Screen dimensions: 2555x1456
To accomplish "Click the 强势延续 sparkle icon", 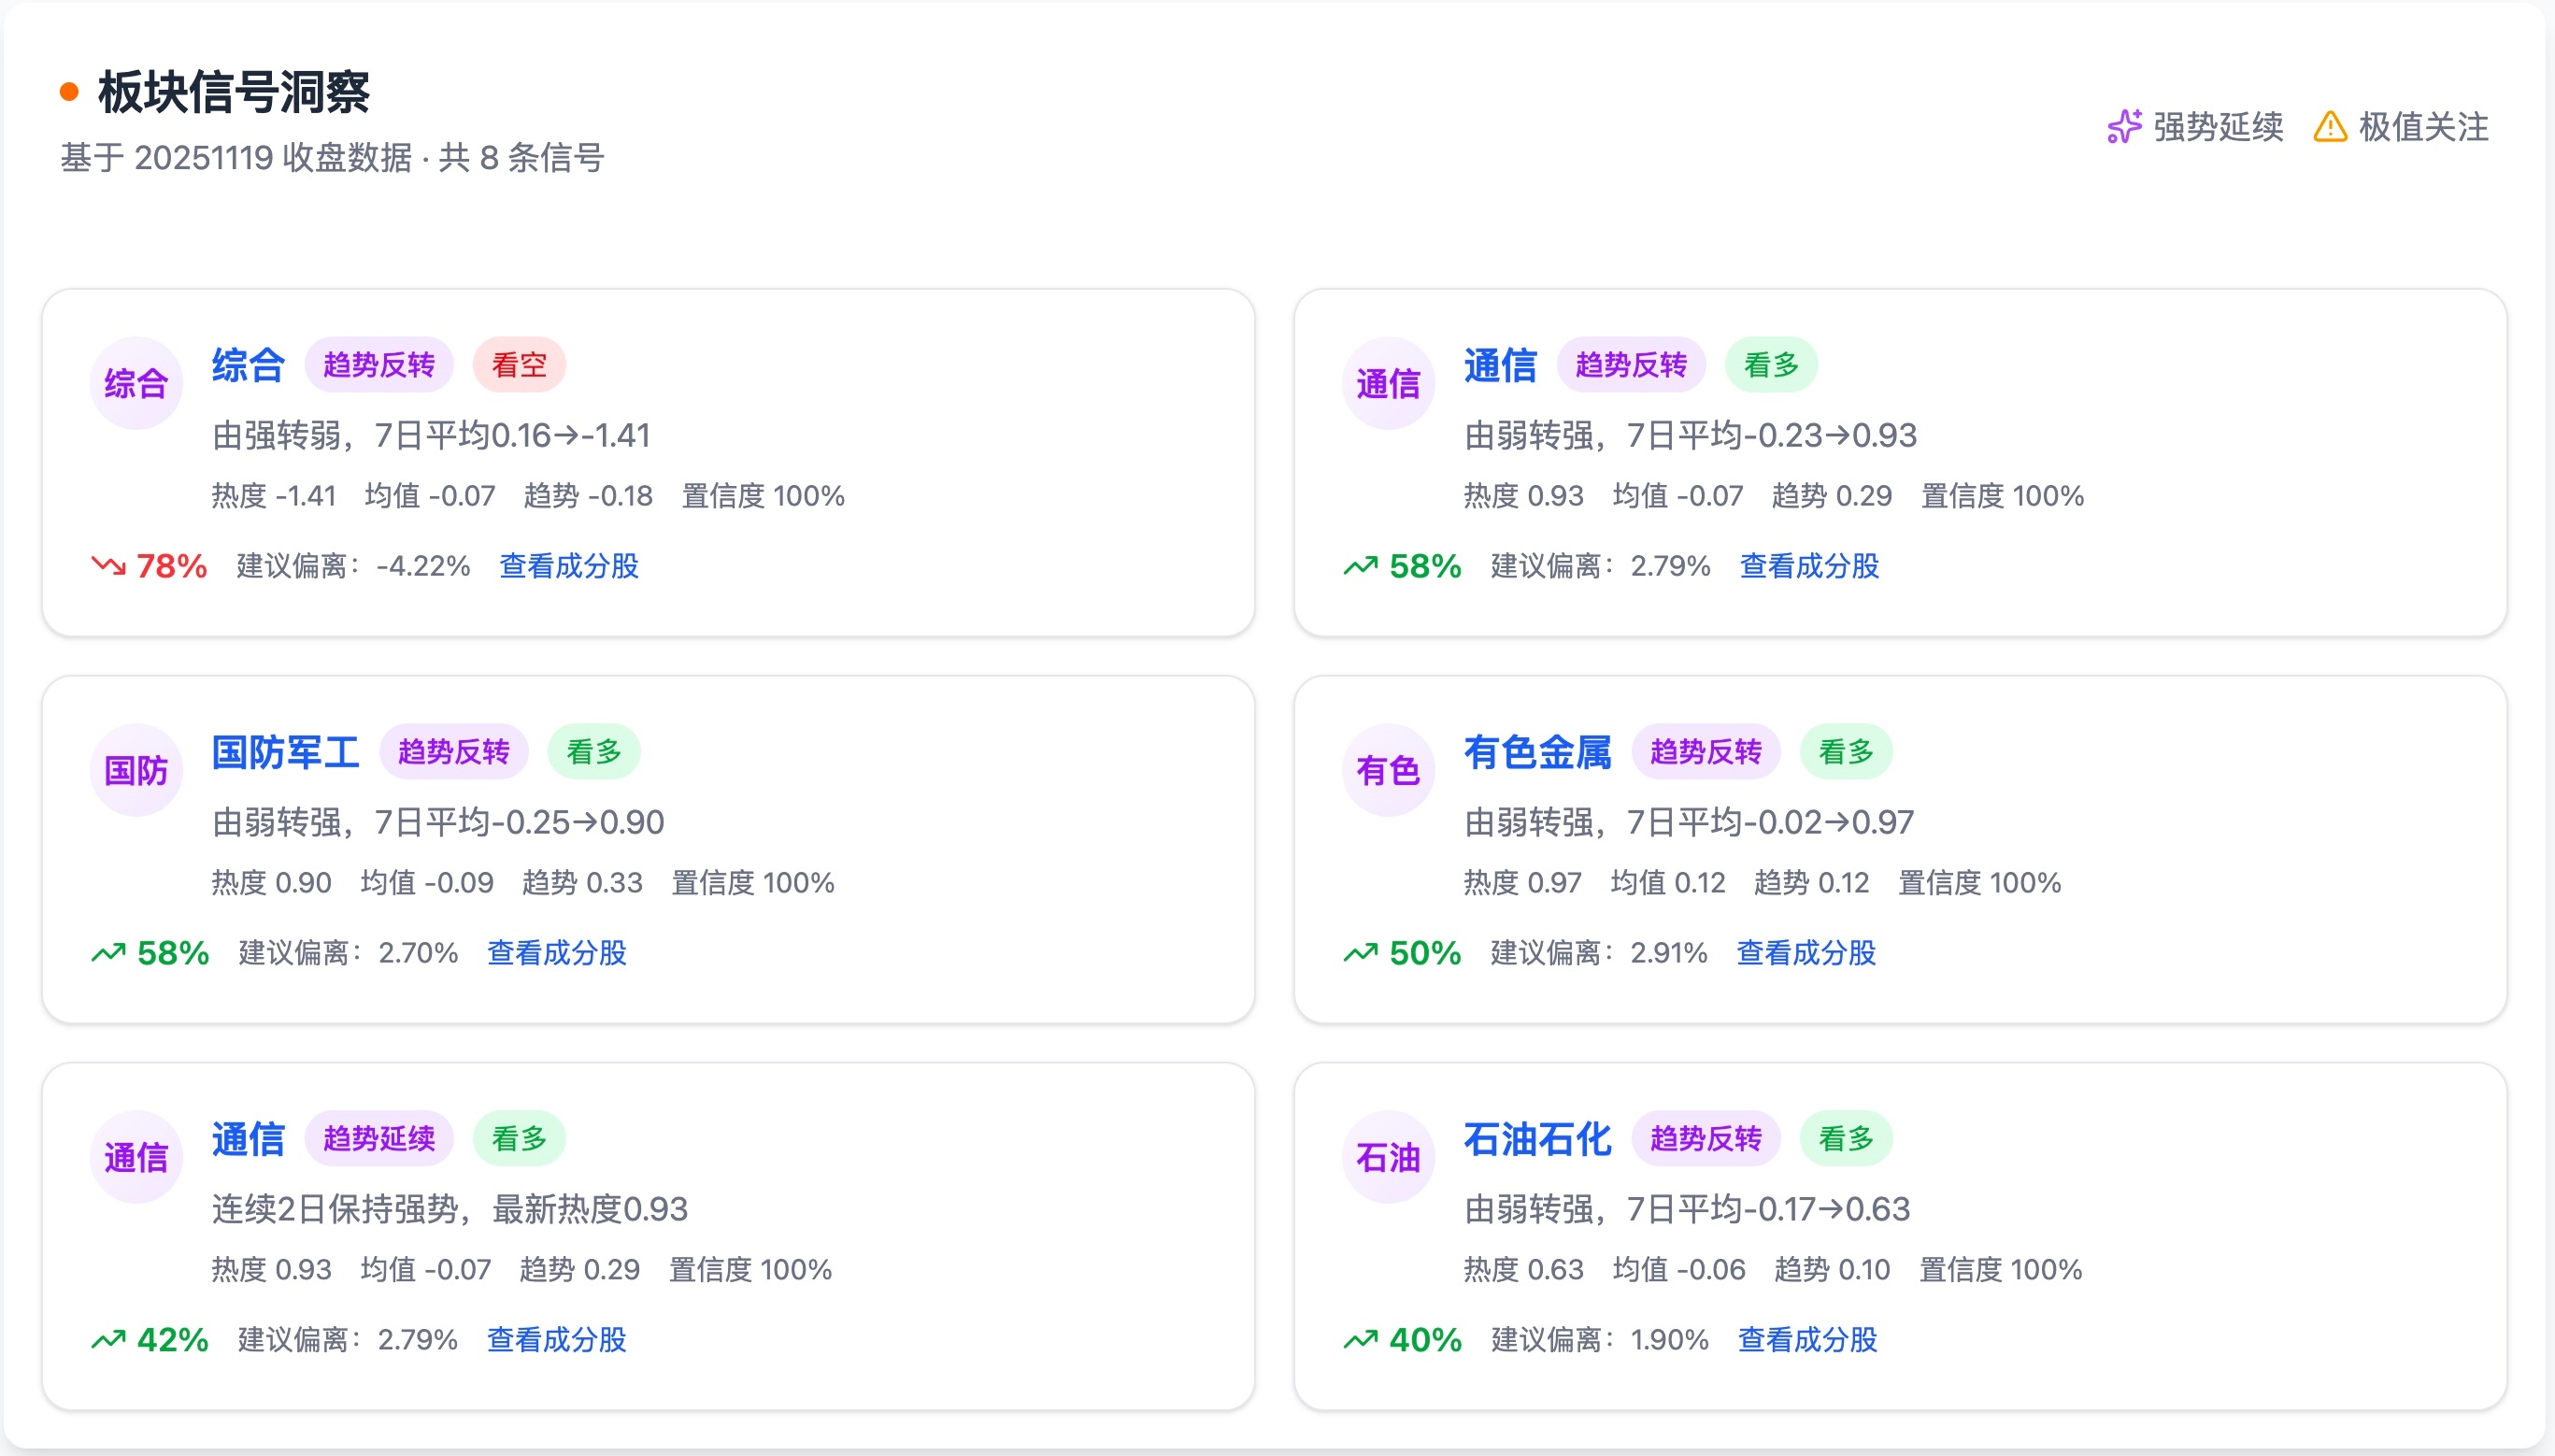I will tap(2123, 127).
